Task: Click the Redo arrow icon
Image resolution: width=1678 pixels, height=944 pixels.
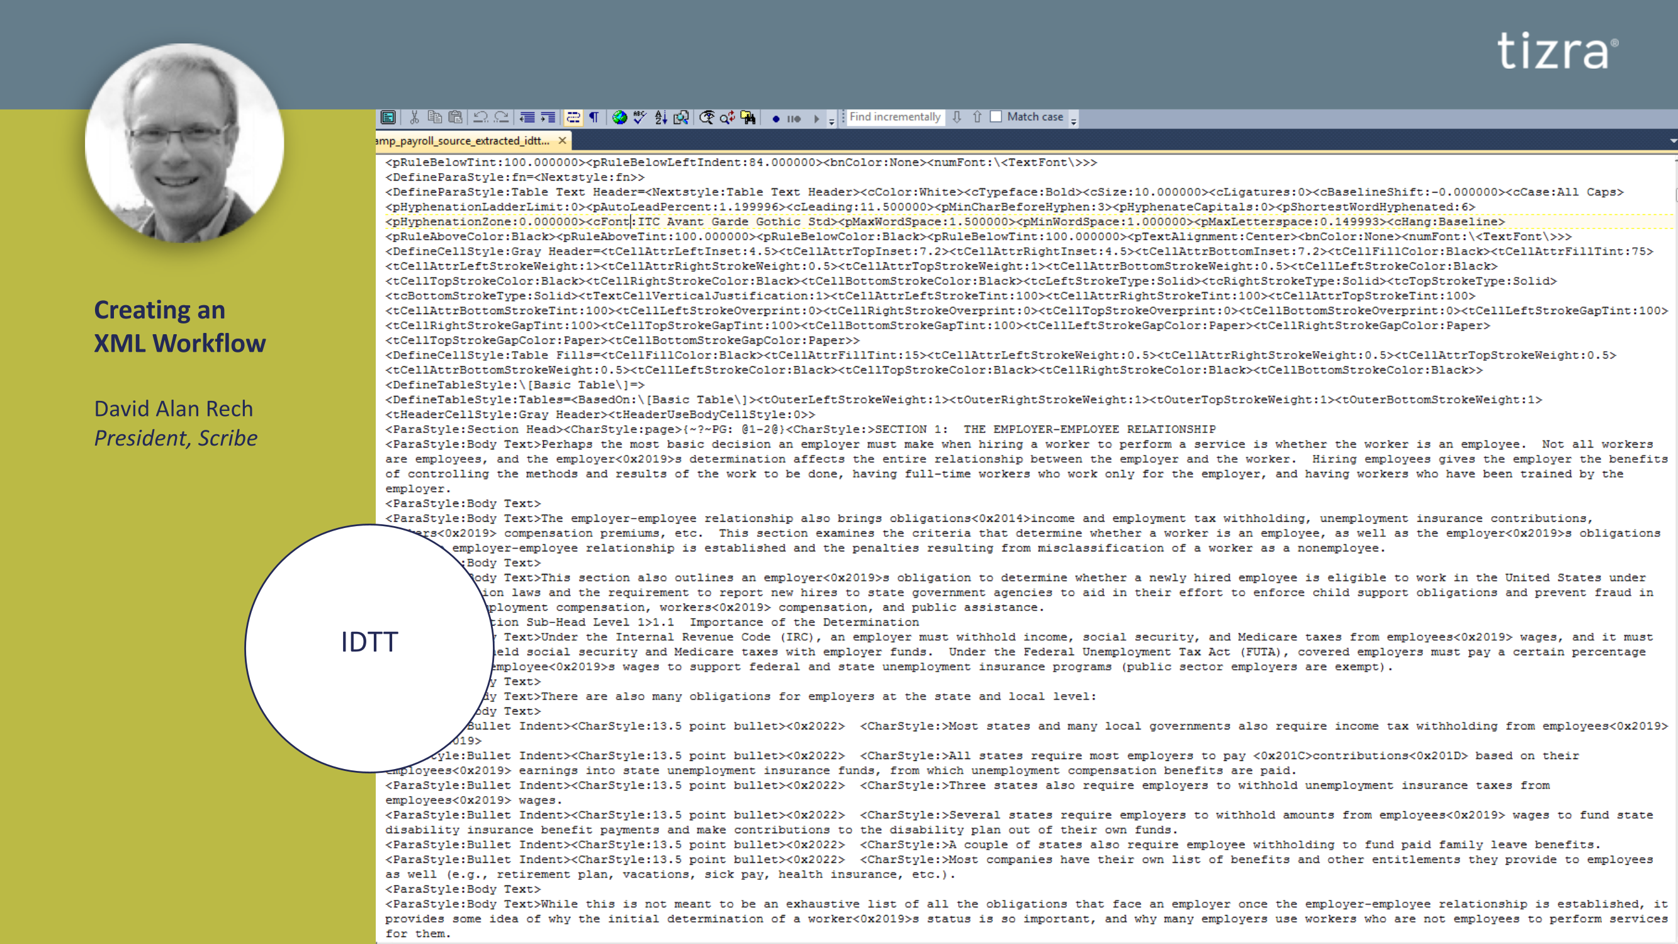Action: [x=501, y=117]
